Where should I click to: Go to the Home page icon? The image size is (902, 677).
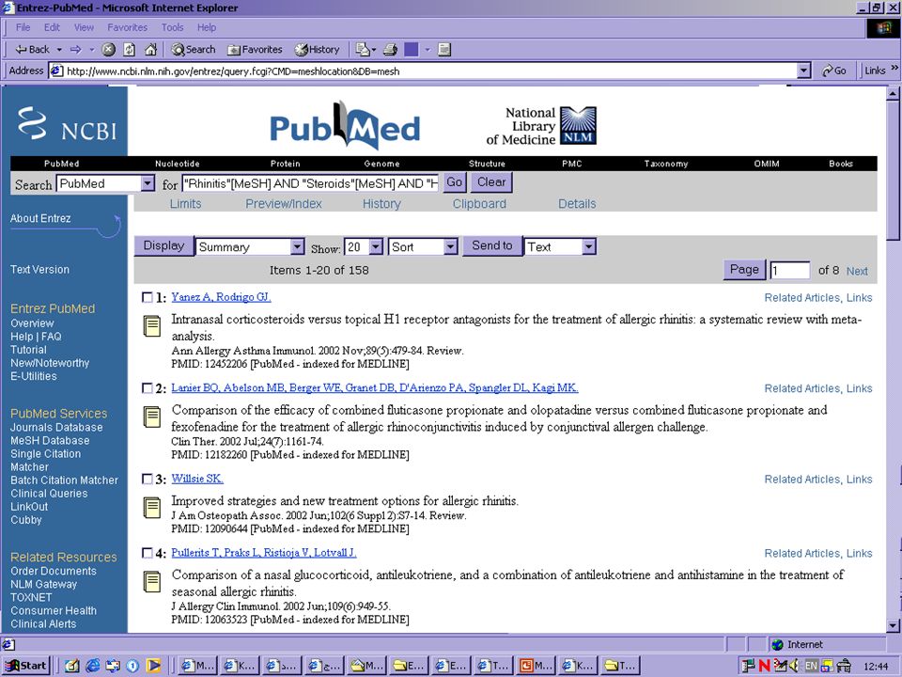pyautogui.click(x=150, y=50)
